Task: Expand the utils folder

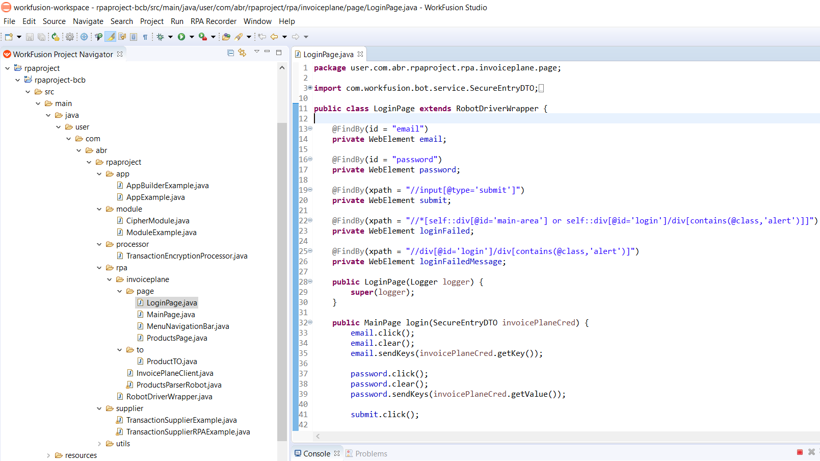Action: [x=99, y=444]
